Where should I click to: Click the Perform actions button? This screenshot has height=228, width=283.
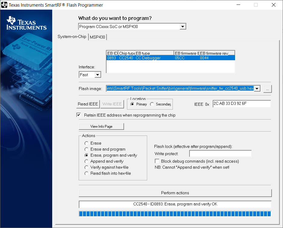(x=175, y=193)
